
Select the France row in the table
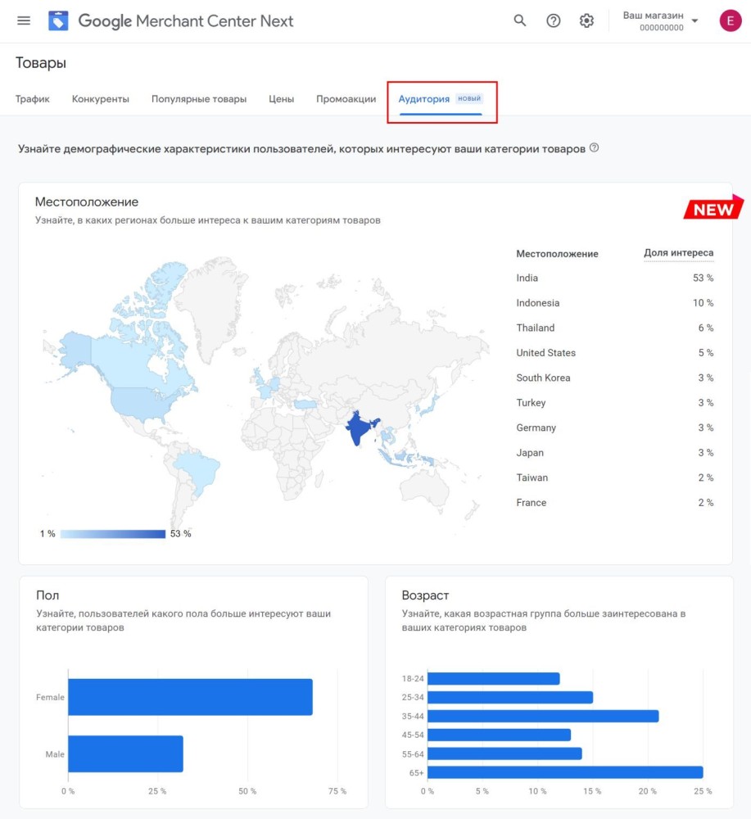pyautogui.click(x=615, y=503)
